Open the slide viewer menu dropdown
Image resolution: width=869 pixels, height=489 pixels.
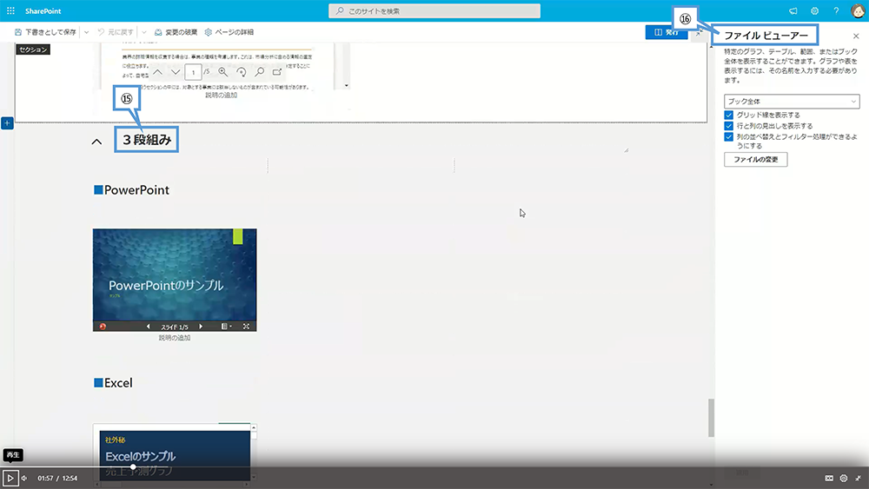pyautogui.click(x=226, y=327)
